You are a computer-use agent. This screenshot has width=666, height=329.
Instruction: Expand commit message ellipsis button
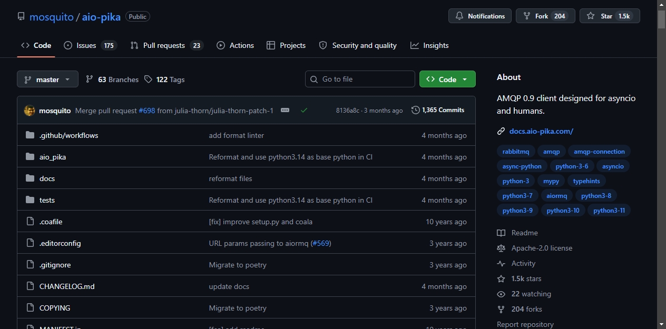tap(285, 110)
